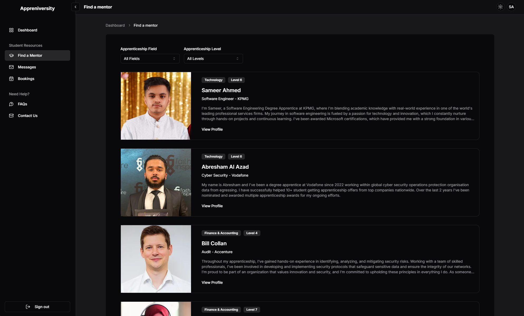Click Sameer Ahmed's profile photo

[x=156, y=106]
